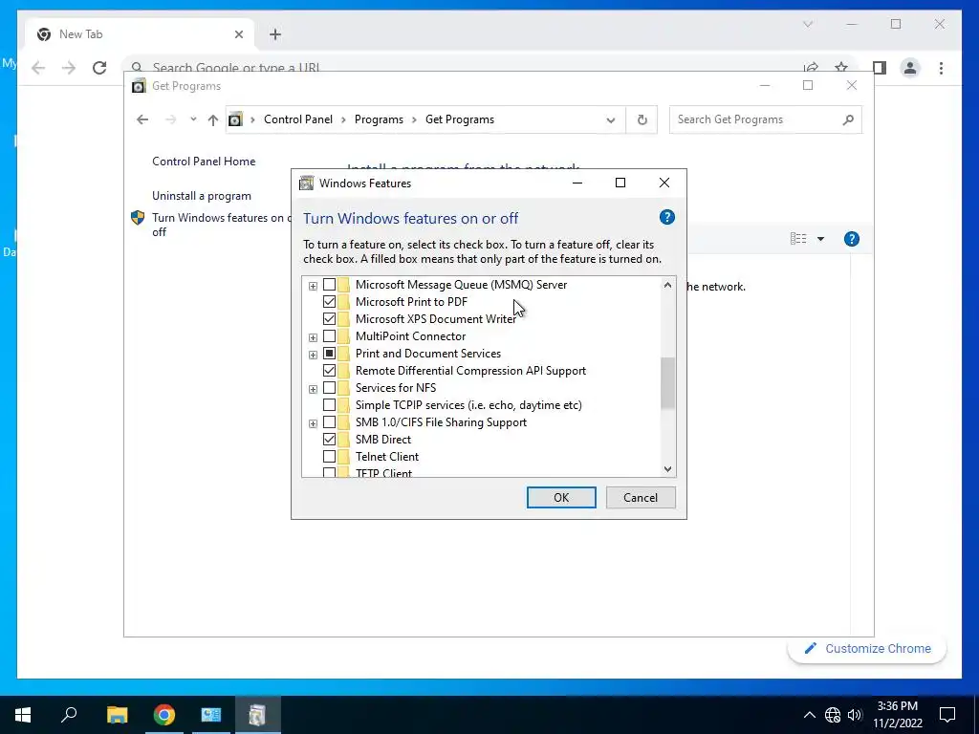
Task: Open the Windows Features help icon
Action: [x=666, y=217]
